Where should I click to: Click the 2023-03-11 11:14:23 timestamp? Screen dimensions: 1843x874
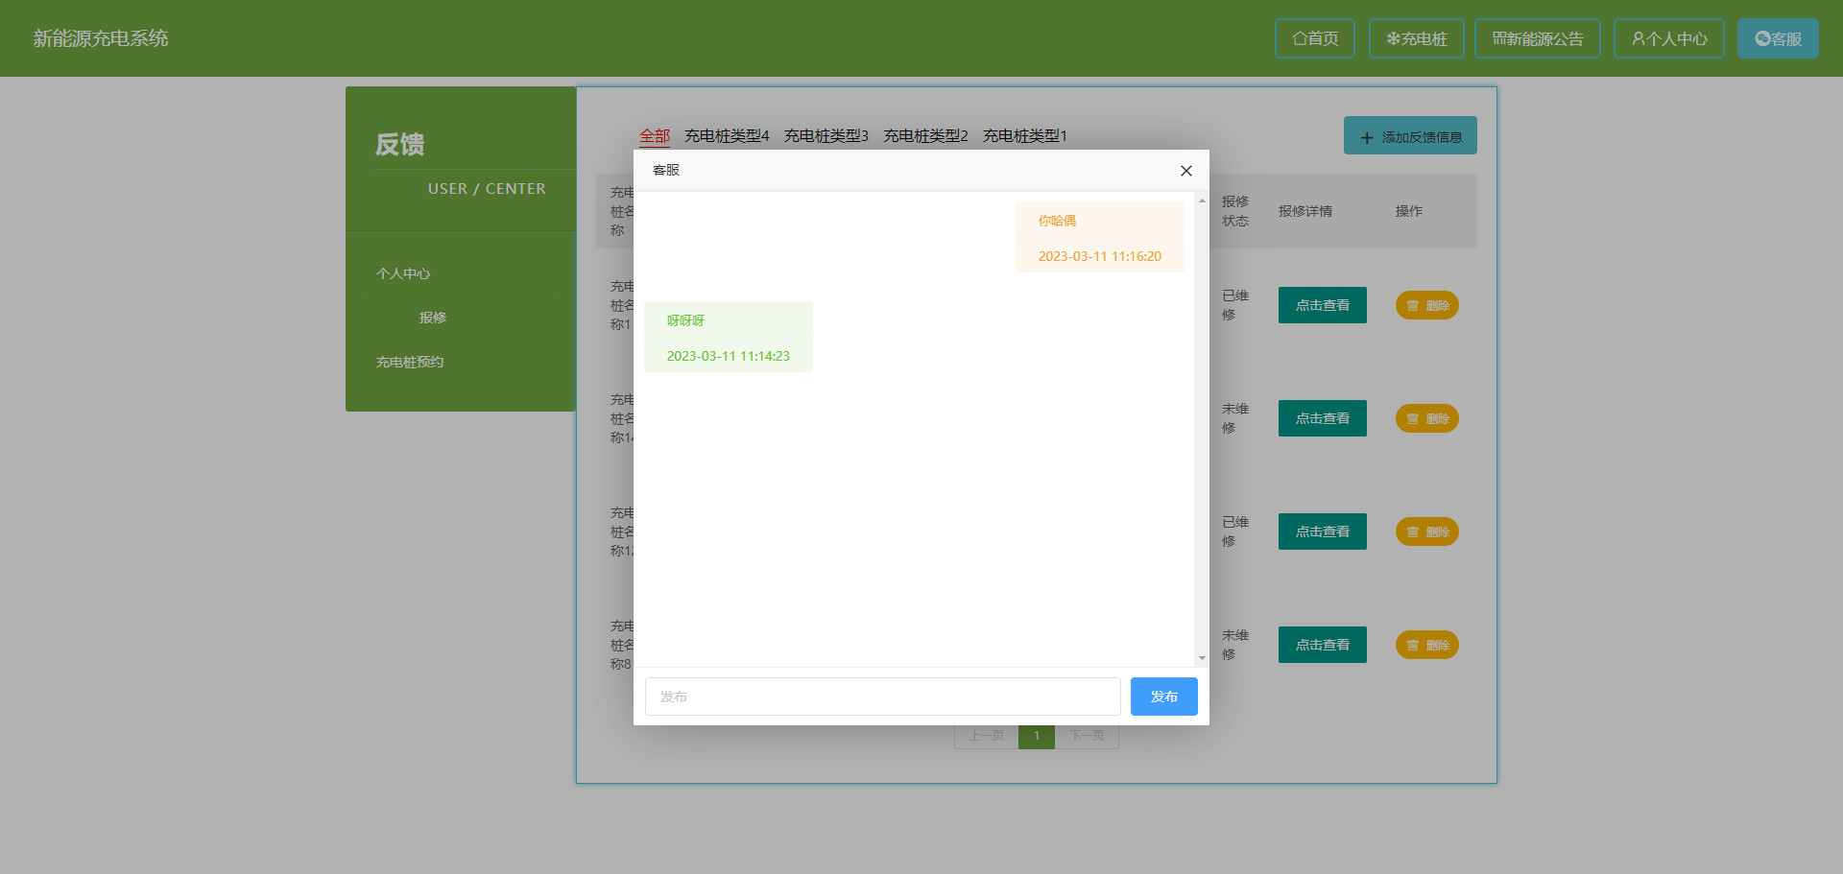point(729,356)
